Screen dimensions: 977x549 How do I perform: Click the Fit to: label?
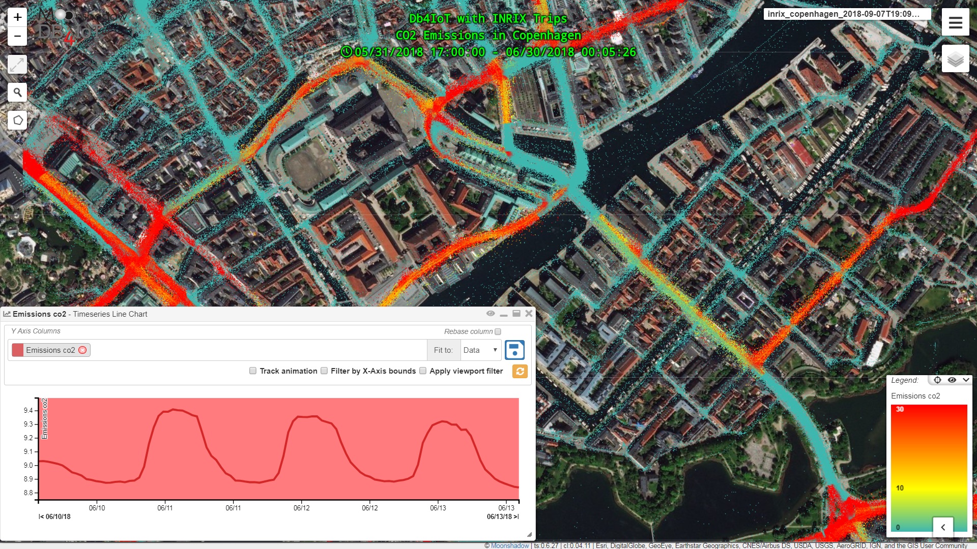[443, 350]
